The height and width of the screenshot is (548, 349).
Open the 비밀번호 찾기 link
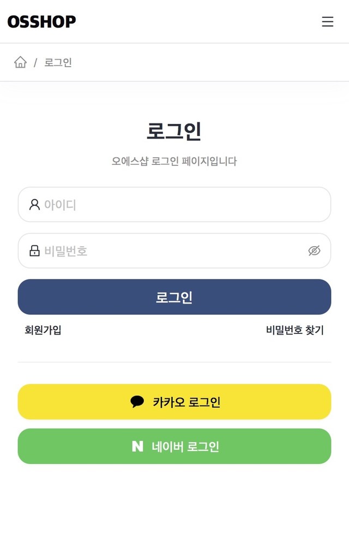click(x=294, y=330)
